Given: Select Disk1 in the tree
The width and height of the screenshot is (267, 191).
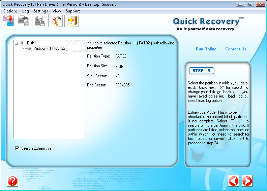Looking at the screenshot, I should (31, 43).
